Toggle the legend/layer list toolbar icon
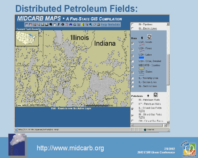The height and width of the screenshot is (158, 198). [26, 24]
